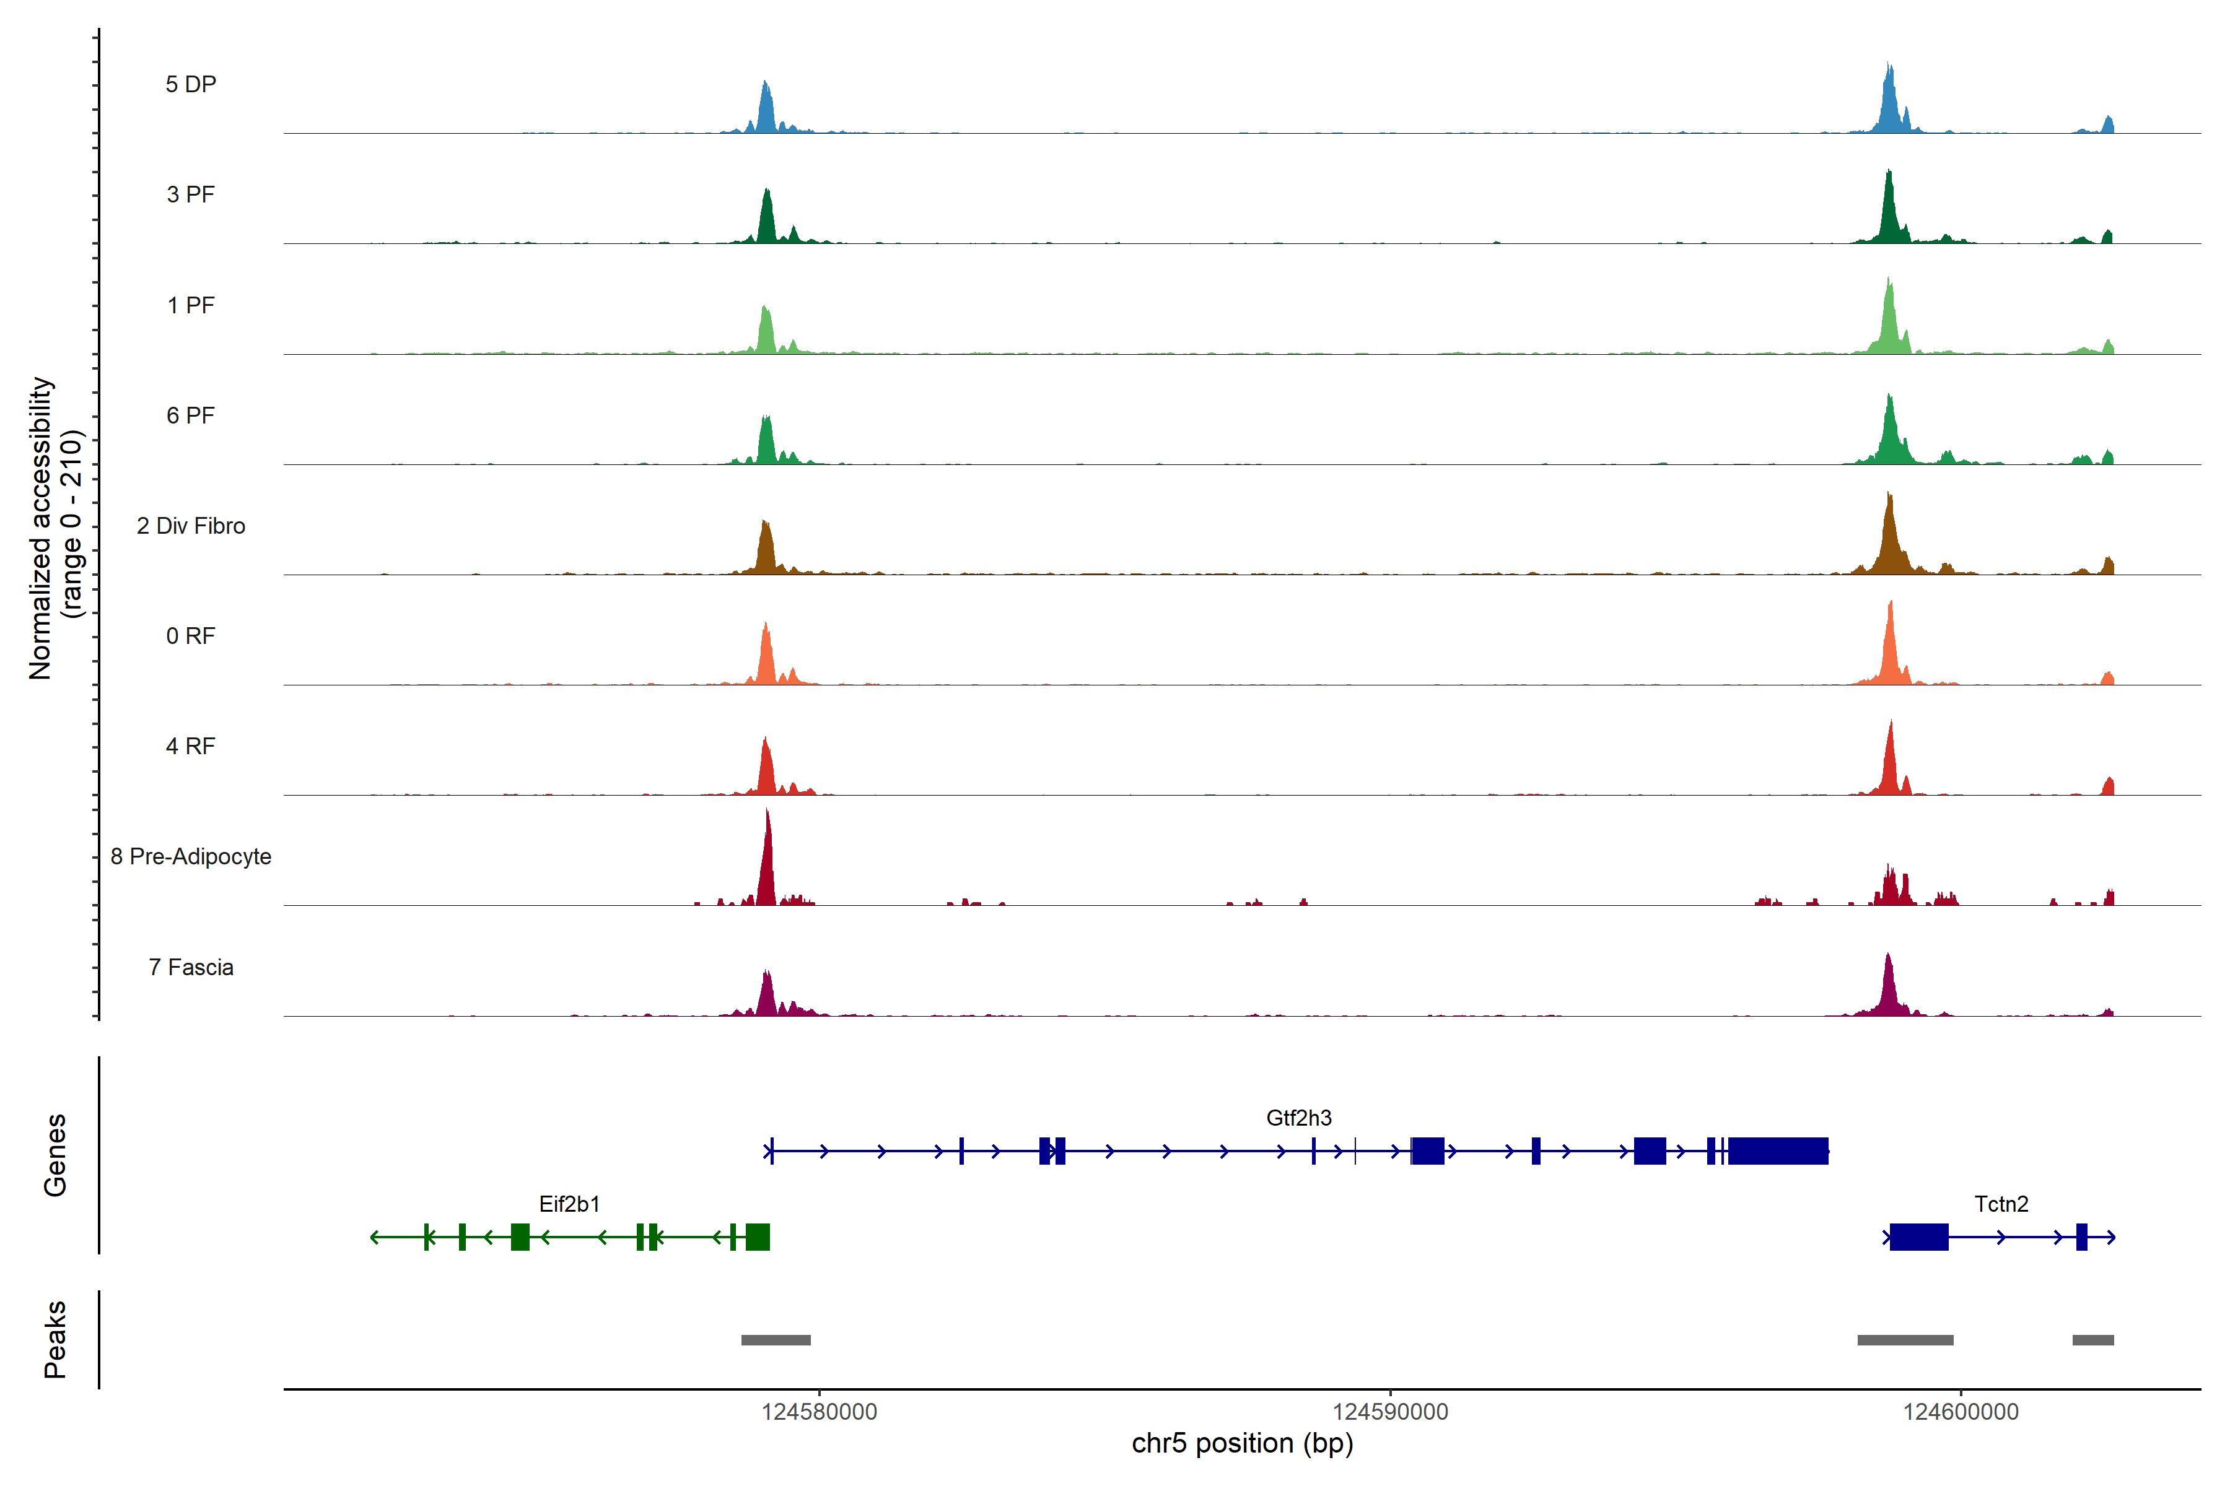The height and width of the screenshot is (1486, 2230).
Task: Click the middle gray peak bar near 124600000
Action: [1905, 1340]
